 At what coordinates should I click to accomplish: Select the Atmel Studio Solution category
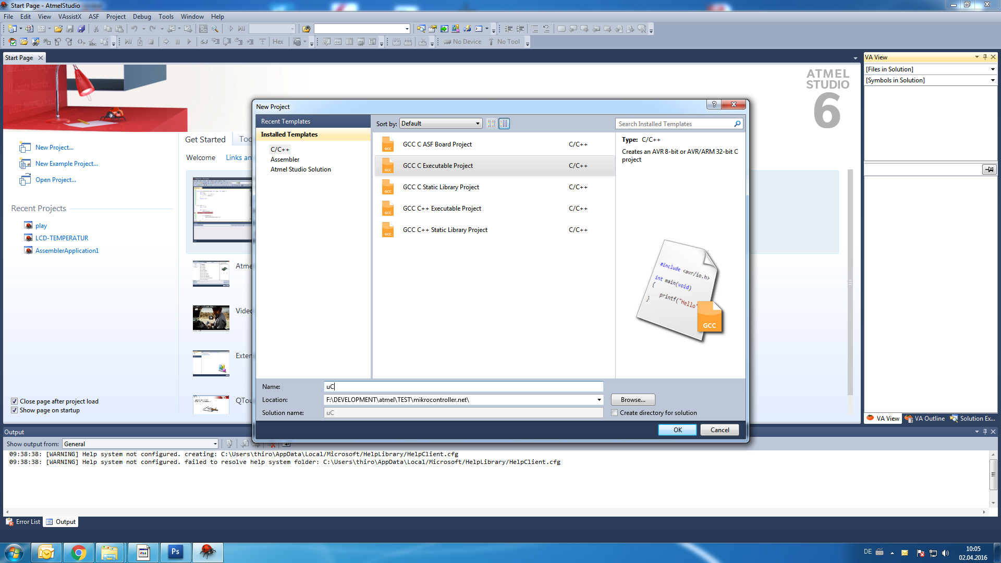point(300,169)
